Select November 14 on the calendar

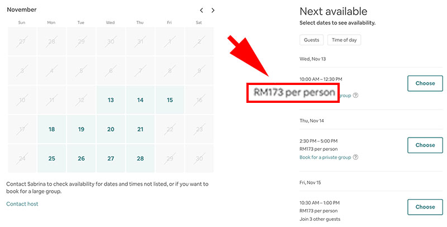tap(140, 100)
